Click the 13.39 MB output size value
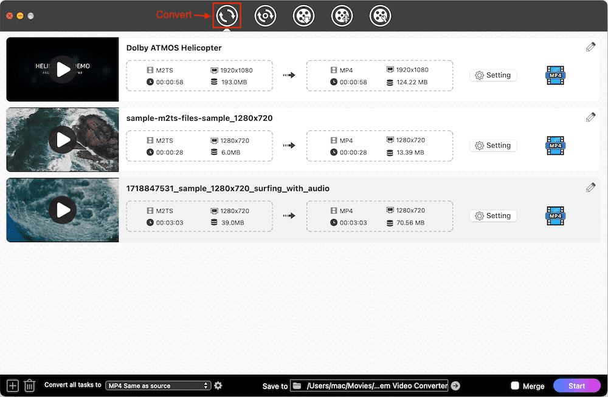Viewport: 608px width, 397px height. click(x=410, y=152)
